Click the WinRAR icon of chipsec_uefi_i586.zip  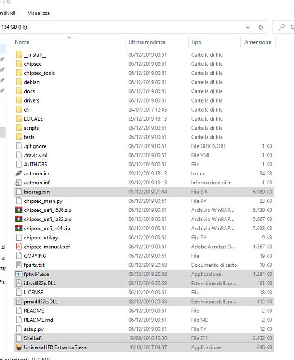pos(18,210)
